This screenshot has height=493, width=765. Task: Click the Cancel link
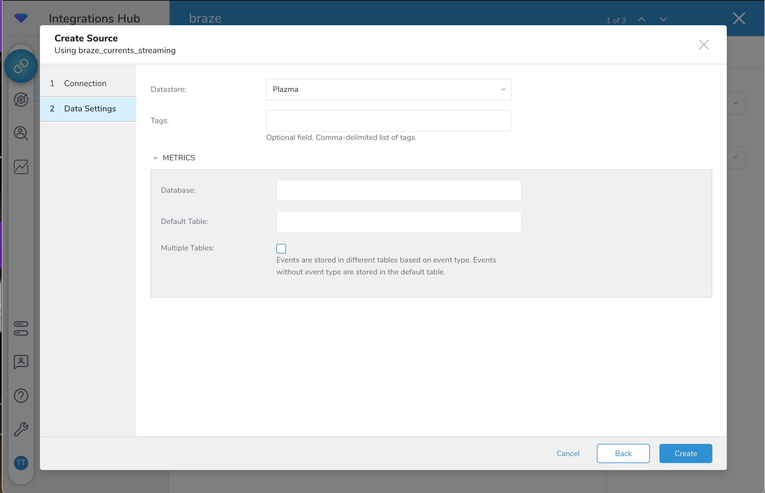click(567, 453)
